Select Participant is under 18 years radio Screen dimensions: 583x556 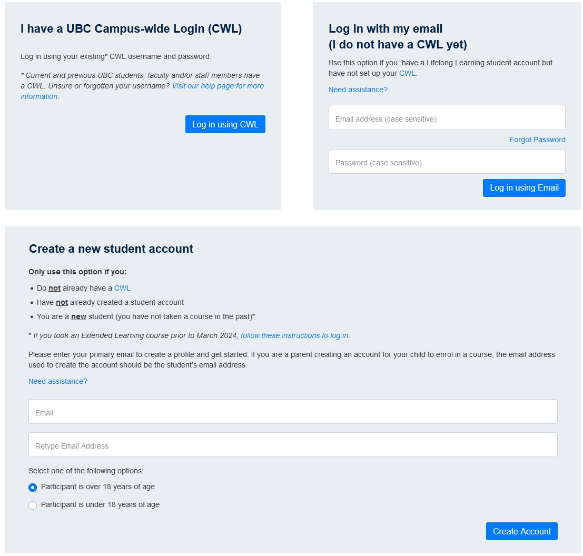coord(33,505)
